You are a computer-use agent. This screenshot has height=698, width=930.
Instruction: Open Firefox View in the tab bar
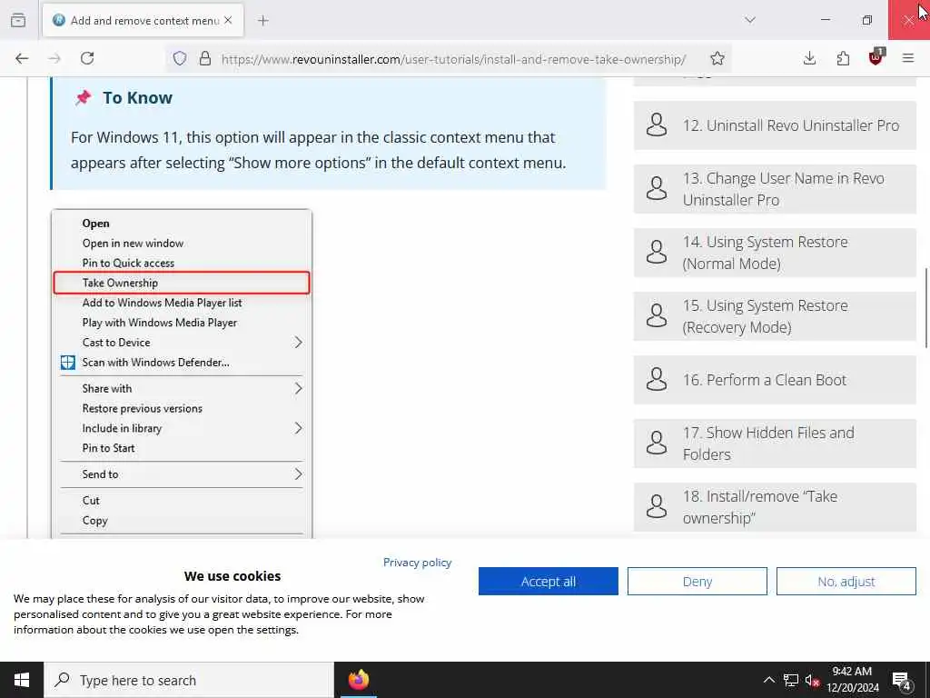(x=18, y=20)
